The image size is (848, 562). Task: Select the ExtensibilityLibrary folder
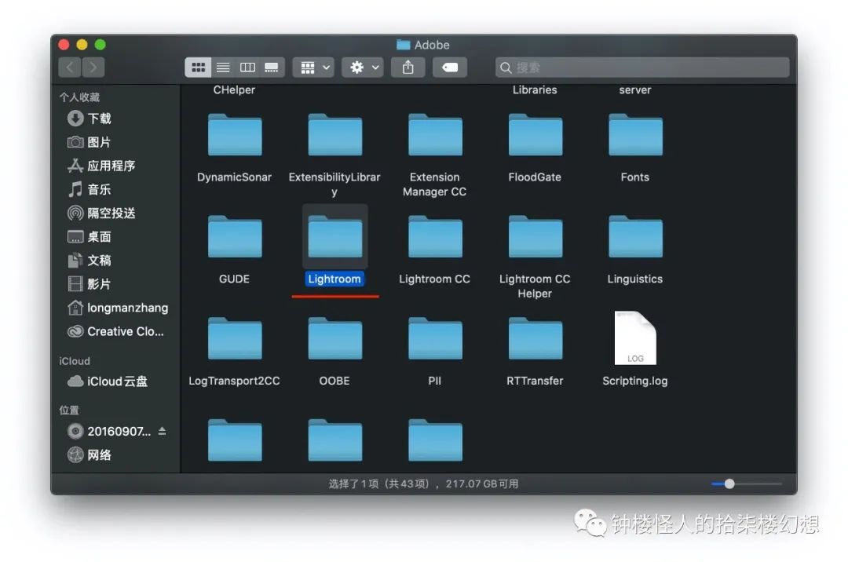click(x=334, y=135)
